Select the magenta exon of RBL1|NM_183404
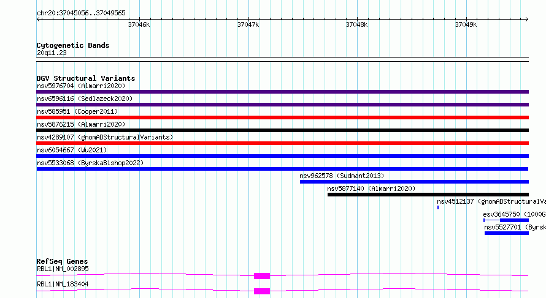546x298 pixels. tap(262, 291)
